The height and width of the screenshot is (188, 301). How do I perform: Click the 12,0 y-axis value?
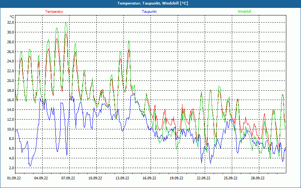point(11,119)
